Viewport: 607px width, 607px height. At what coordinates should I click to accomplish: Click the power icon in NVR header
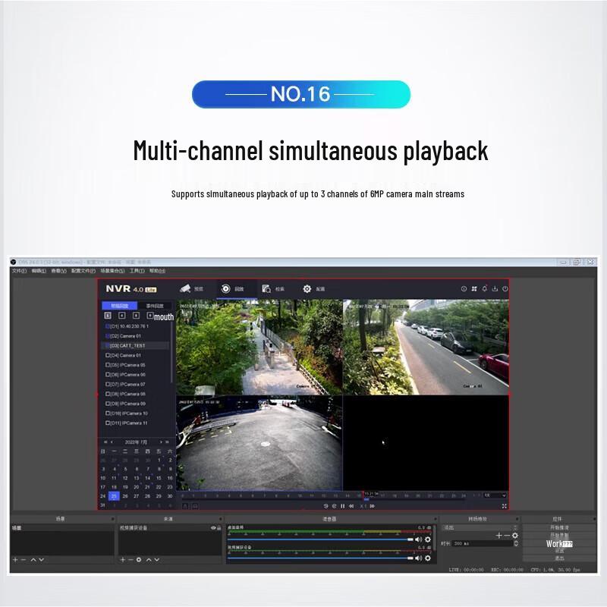tap(505, 289)
